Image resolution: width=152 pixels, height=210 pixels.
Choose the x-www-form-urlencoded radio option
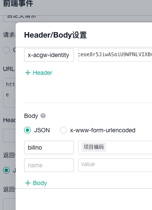tap(63, 130)
